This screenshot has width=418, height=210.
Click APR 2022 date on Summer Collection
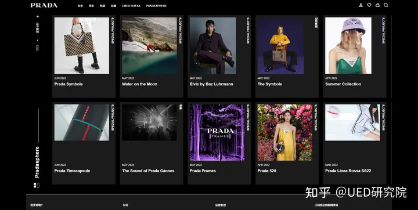coord(331,78)
